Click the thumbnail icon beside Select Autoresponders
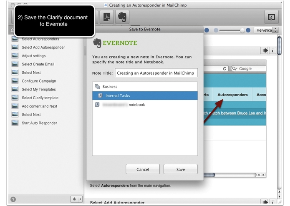Image resolution: width=290 pixels, height=206 pixels. (15, 39)
